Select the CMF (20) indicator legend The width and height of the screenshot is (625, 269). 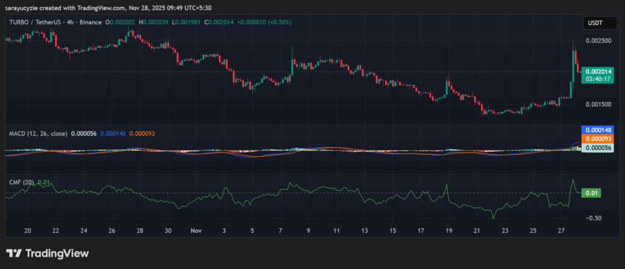coord(20,182)
